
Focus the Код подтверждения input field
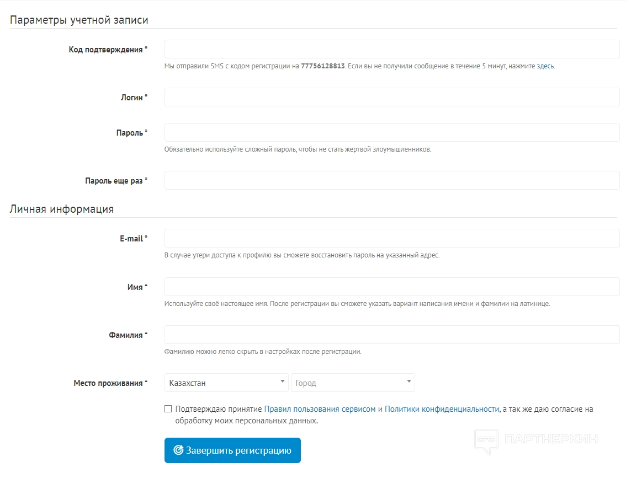click(x=392, y=49)
